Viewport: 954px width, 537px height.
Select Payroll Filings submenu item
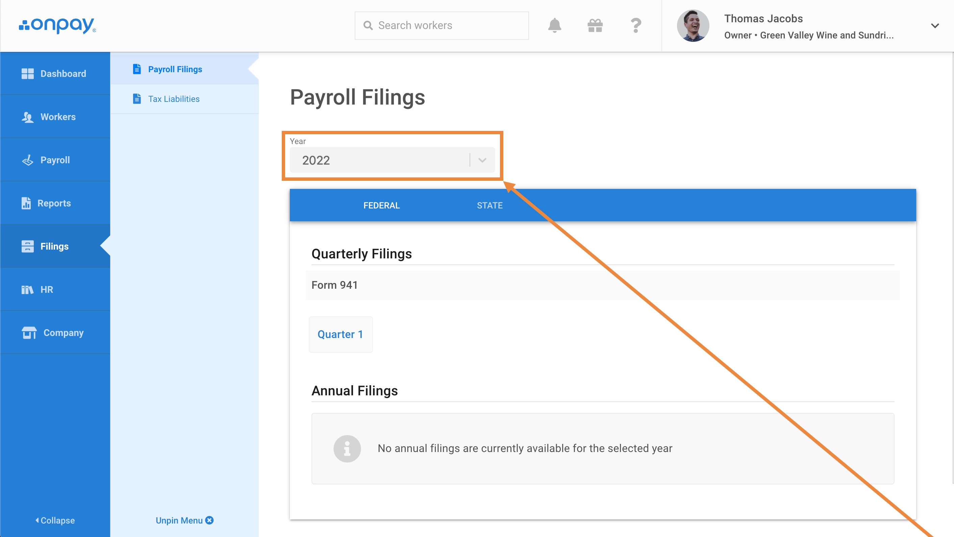pos(184,69)
